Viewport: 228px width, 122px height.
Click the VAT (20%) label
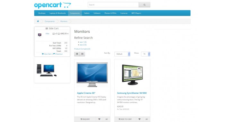57,48
